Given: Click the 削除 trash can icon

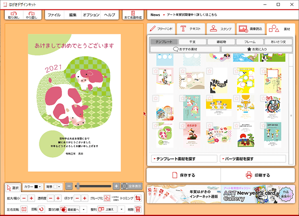Looking at the screenshot, I should pyautogui.click(x=138, y=209).
